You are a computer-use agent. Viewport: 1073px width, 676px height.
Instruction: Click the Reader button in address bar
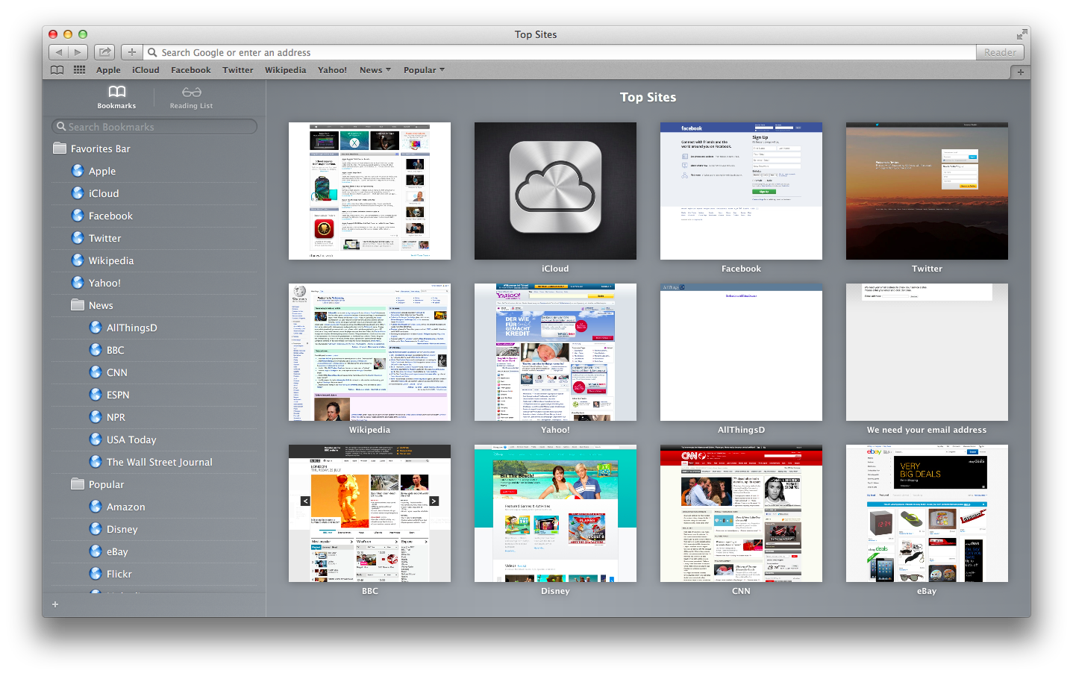999,52
